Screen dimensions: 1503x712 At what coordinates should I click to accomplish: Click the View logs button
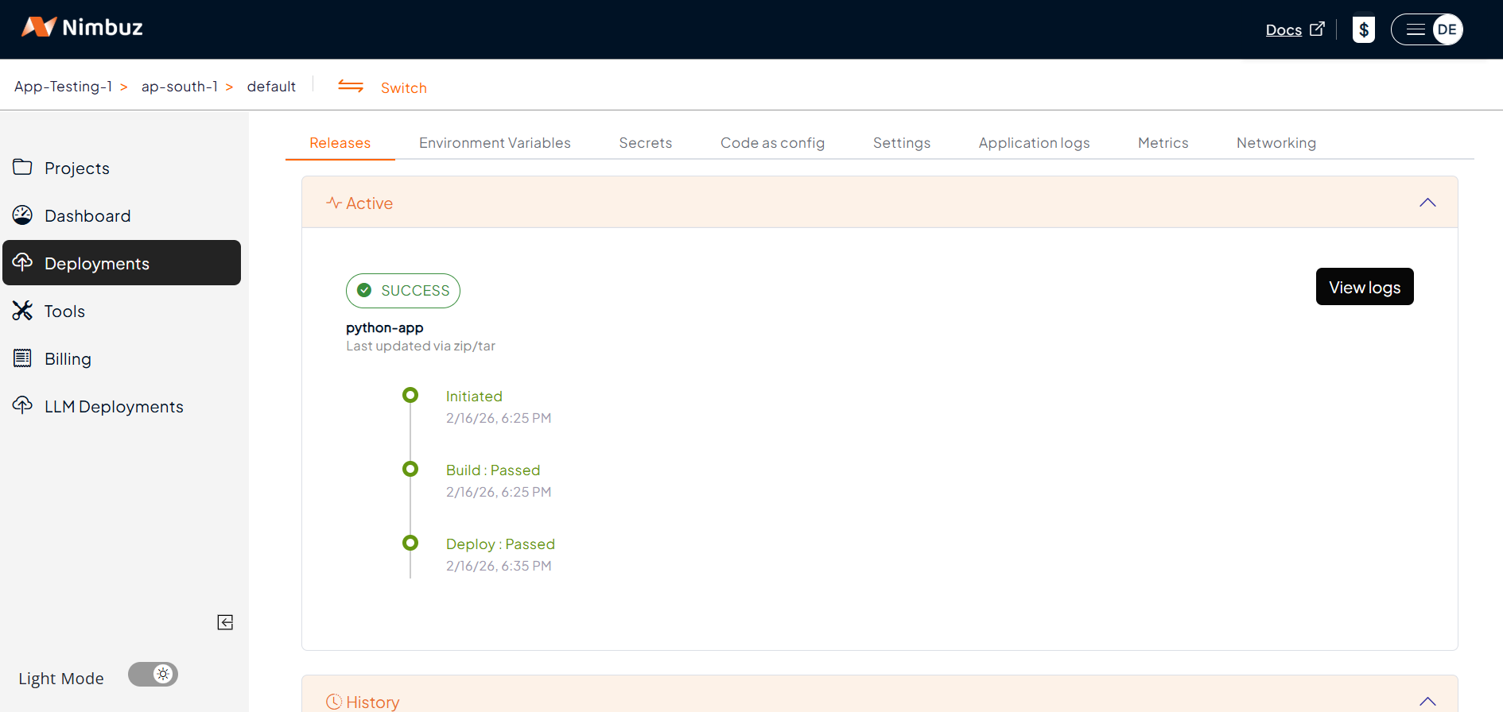(1364, 287)
